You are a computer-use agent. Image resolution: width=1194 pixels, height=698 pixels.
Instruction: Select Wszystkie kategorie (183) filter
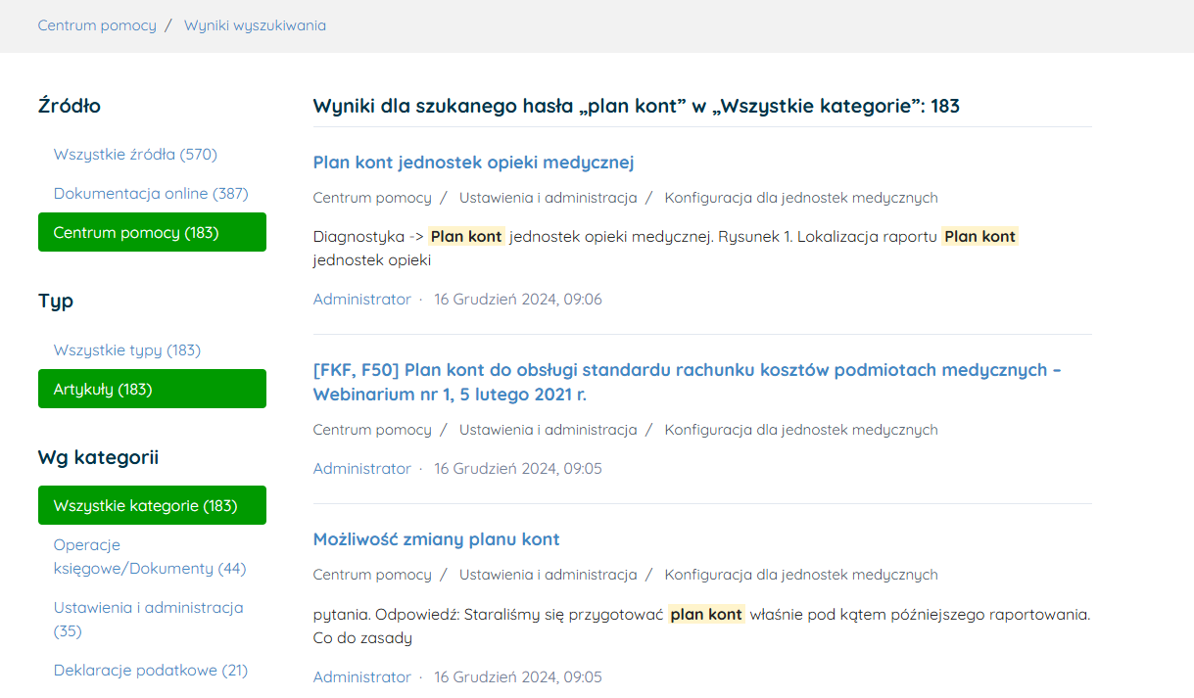[152, 505]
